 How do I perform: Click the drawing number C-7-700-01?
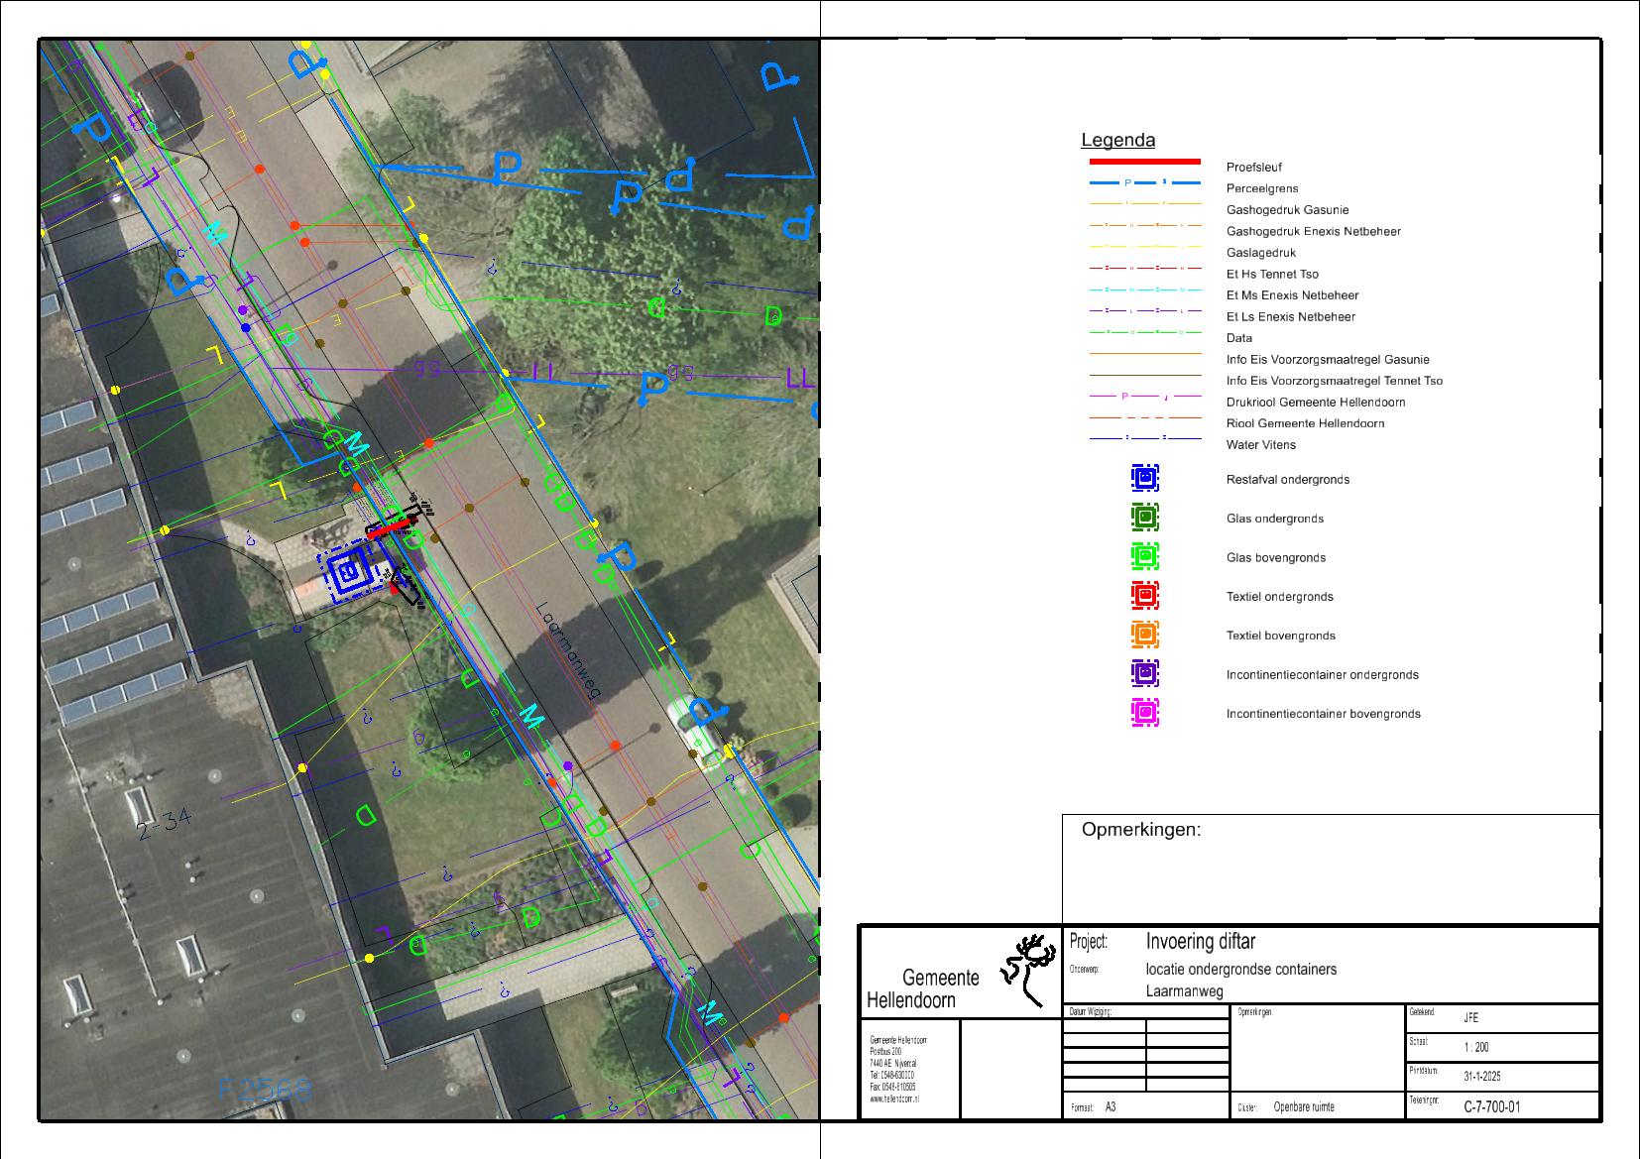[1491, 1107]
